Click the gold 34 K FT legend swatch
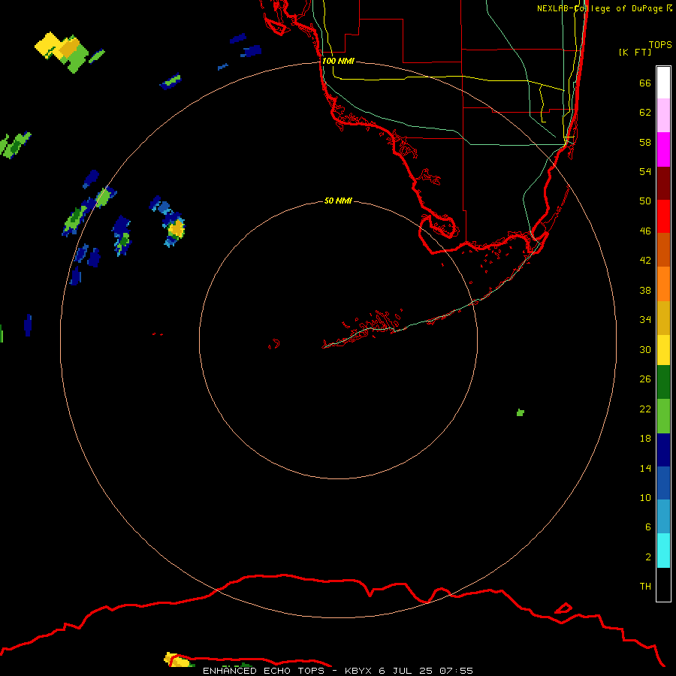The image size is (676, 676). point(663,317)
